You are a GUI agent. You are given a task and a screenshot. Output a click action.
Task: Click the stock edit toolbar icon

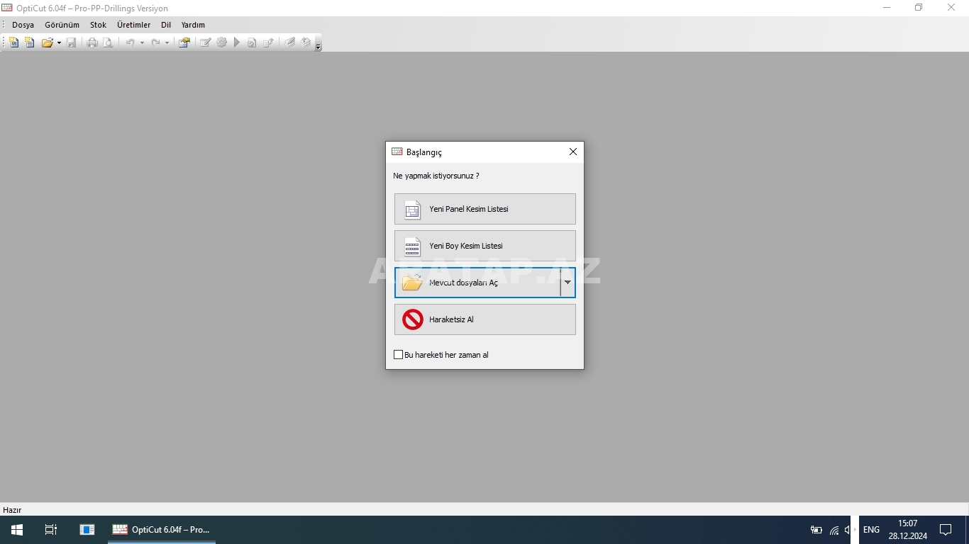290,42
